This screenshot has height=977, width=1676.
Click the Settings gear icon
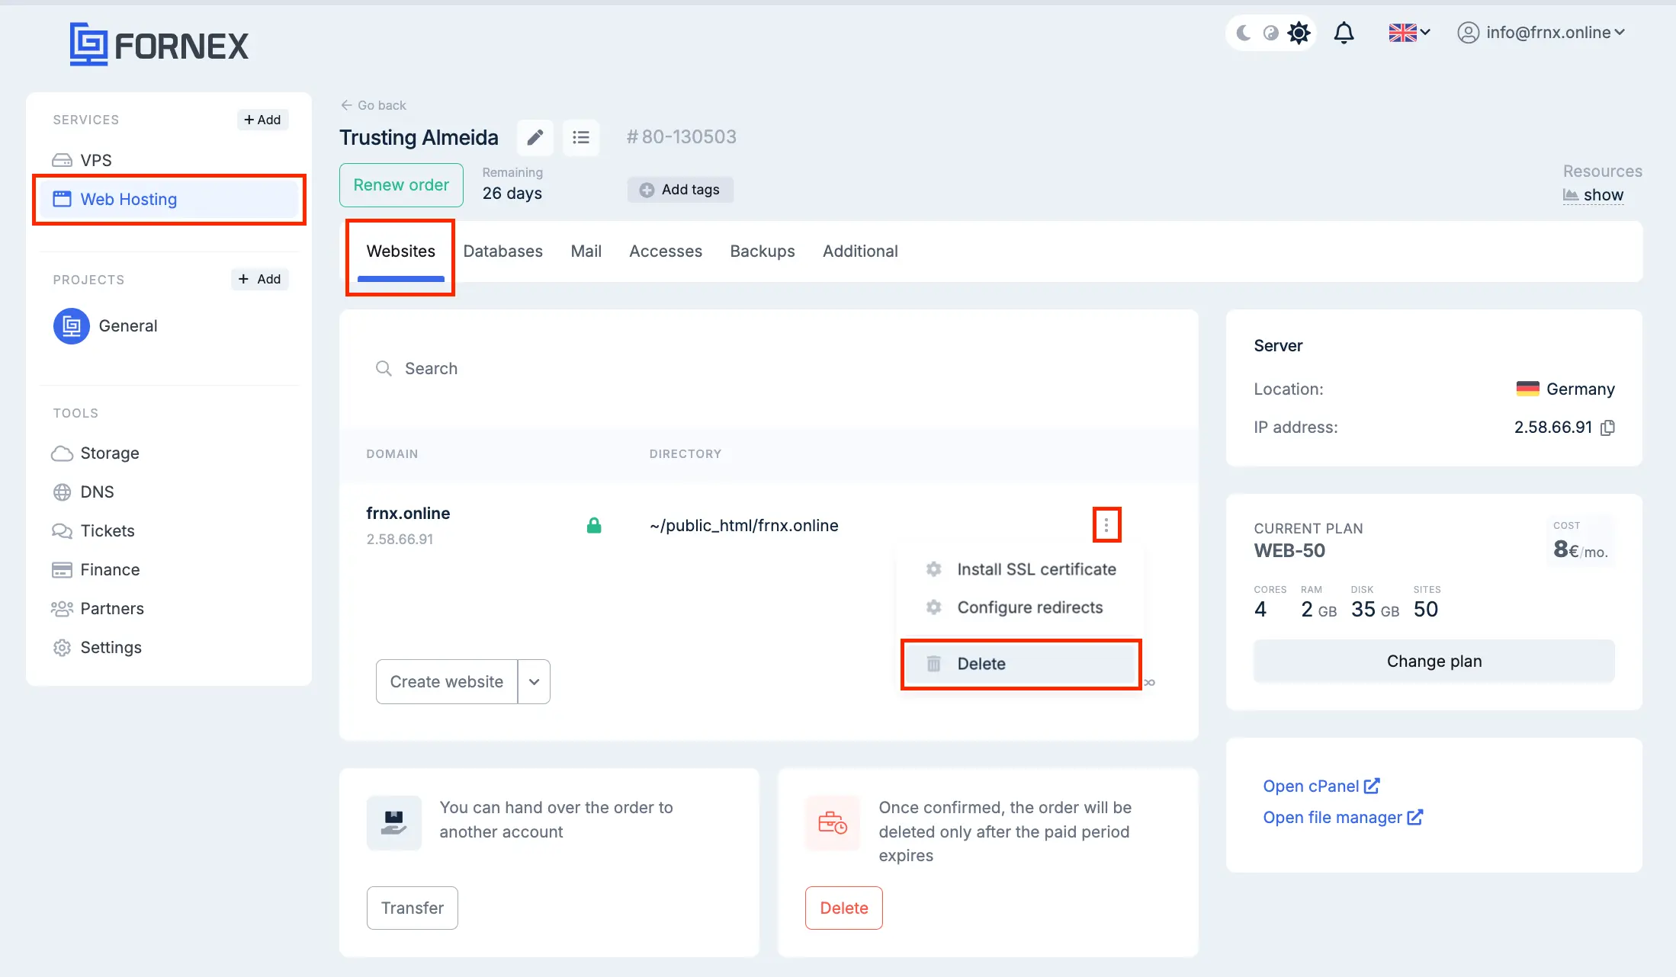point(63,648)
